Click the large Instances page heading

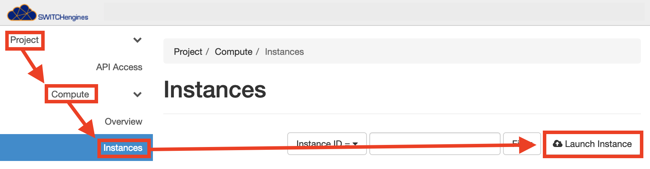click(x=215, y=89)
